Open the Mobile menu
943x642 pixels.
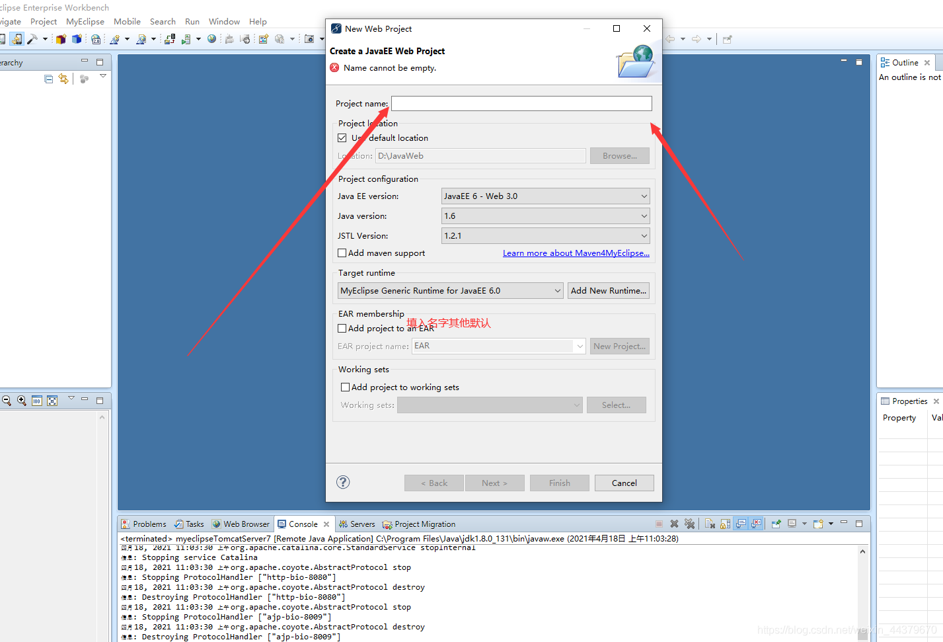click(127, 22)
